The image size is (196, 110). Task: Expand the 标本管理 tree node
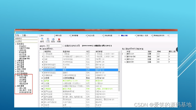16,63
